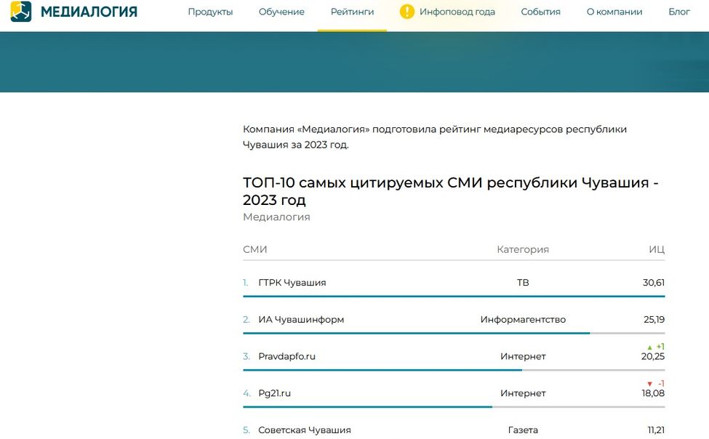Open the События section
Viewport: 709px width, 439px height.
(x=540, y=12)
